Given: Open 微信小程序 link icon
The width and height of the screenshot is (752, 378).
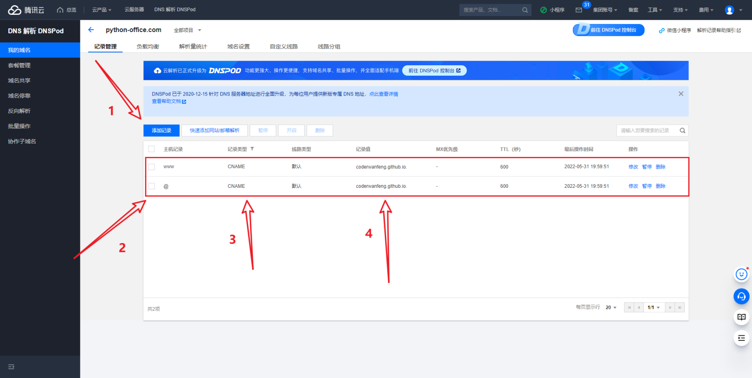Looking at the screenshot, I should [x=661, y=30].
